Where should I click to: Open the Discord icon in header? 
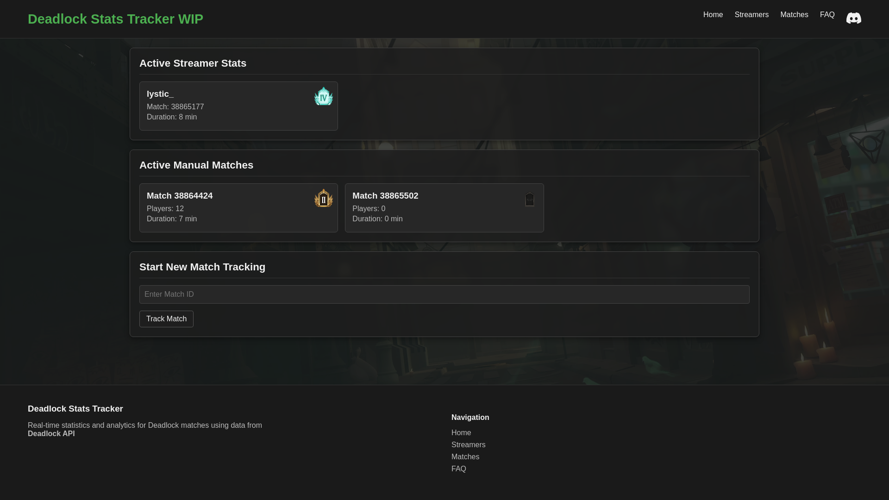coord(853,18)
